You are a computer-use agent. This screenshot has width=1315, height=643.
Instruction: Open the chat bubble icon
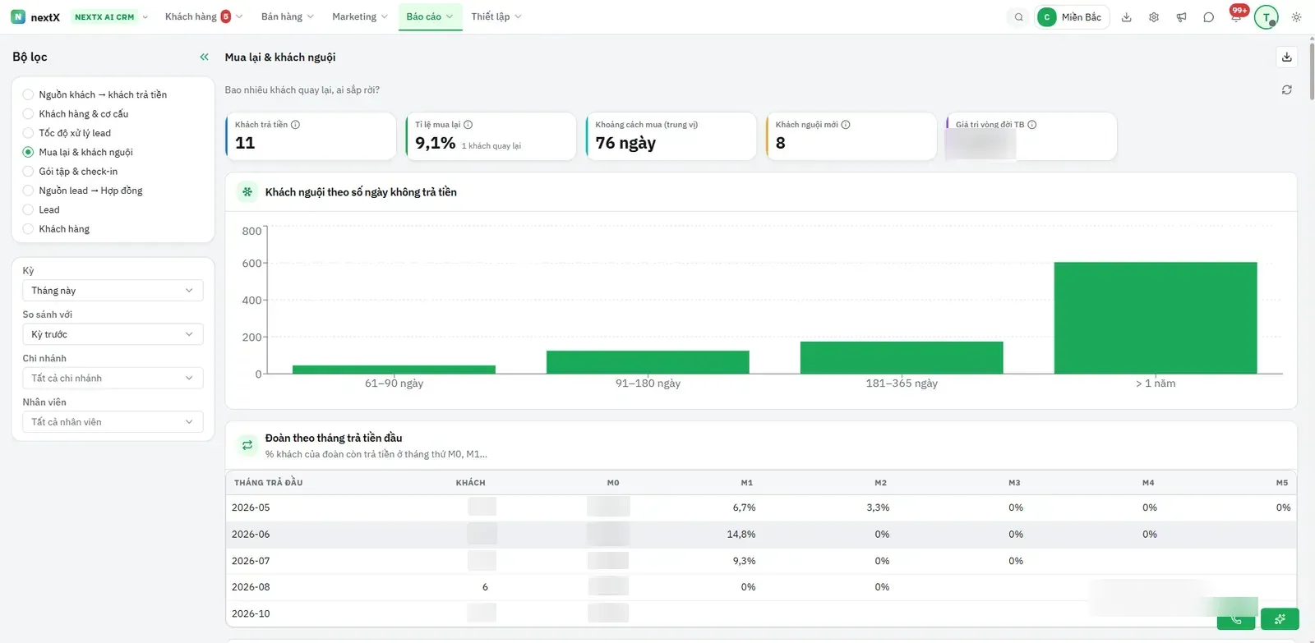[1208, 17]
